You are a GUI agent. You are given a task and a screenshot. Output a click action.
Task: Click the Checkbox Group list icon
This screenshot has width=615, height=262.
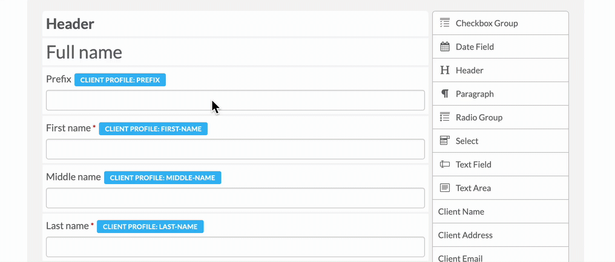[444, 23]
